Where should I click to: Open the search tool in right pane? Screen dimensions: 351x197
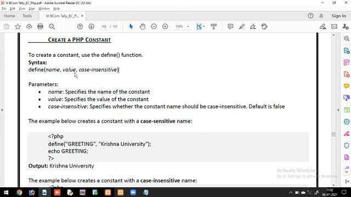[347, 39]
